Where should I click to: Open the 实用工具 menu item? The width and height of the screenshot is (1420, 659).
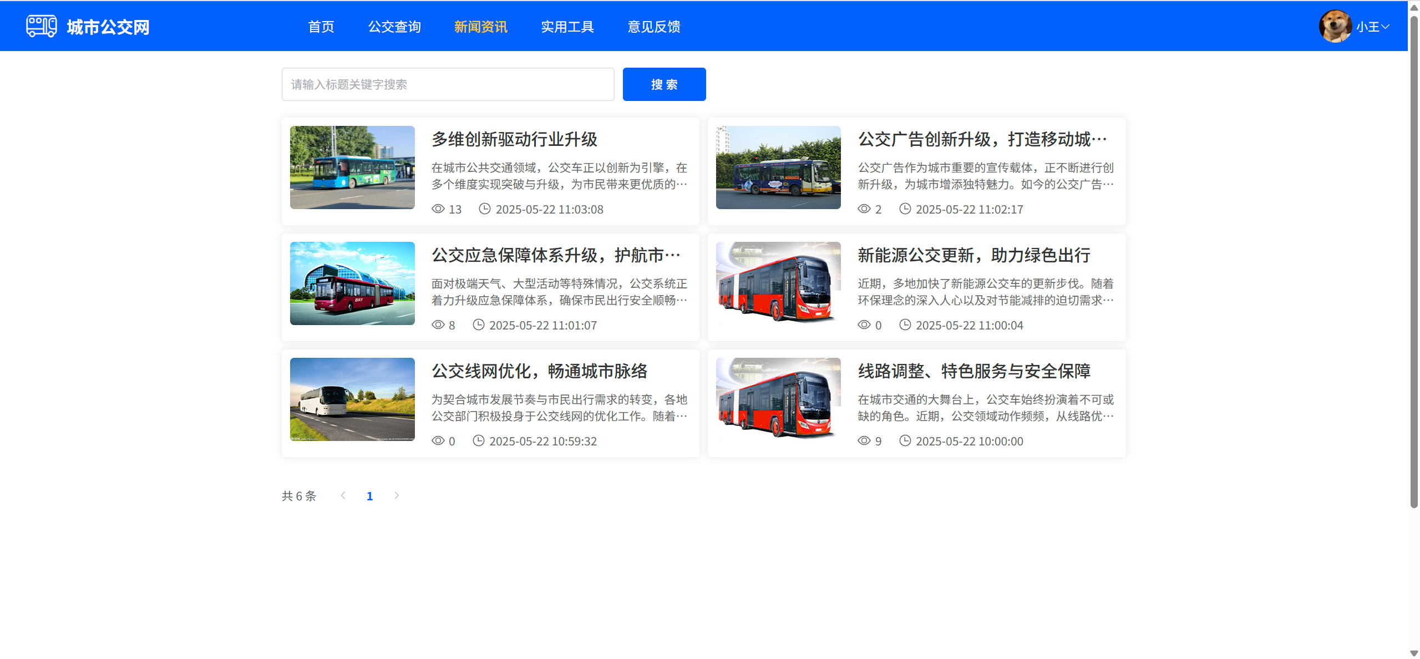(567, 27)
